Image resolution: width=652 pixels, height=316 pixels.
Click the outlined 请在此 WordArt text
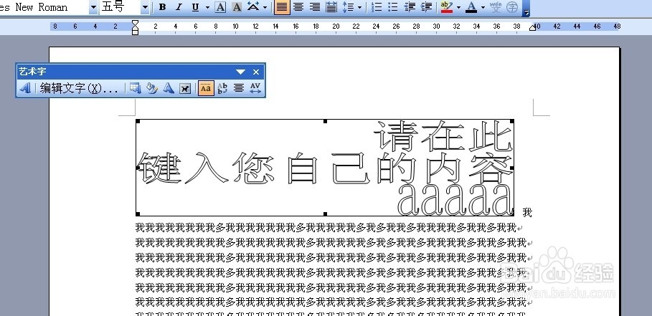click(x=443, y=136)
